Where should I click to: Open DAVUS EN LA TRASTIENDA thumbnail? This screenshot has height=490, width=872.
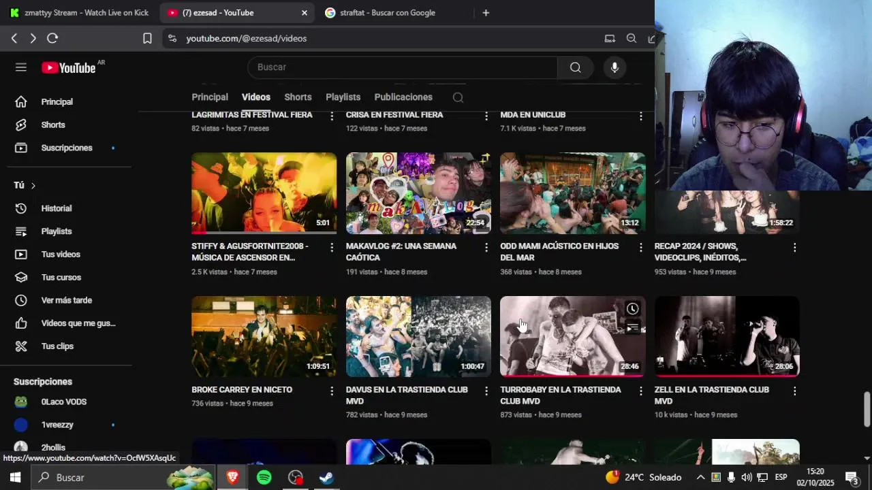click(x=418, y=336)
